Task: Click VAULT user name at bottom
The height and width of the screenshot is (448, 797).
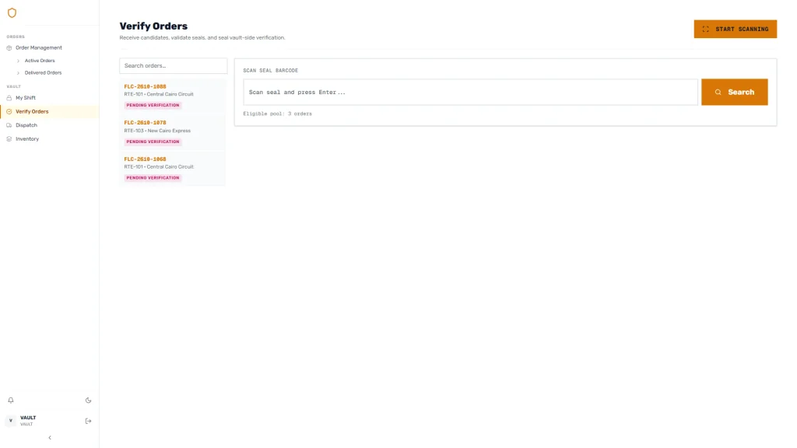Action: (x=28, y=418)
